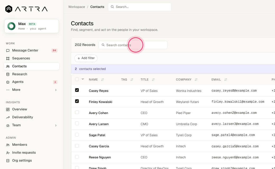275x169 pixels.
Task: Open Research section
Action: 31,74
